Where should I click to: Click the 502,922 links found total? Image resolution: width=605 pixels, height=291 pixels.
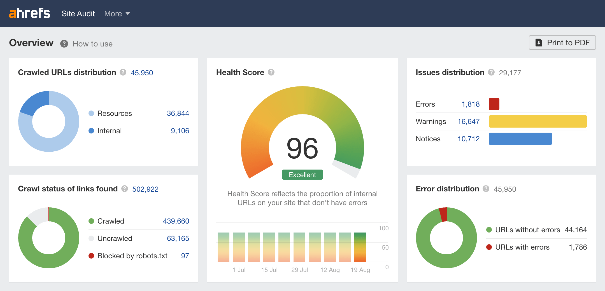[x=145, y=189]
